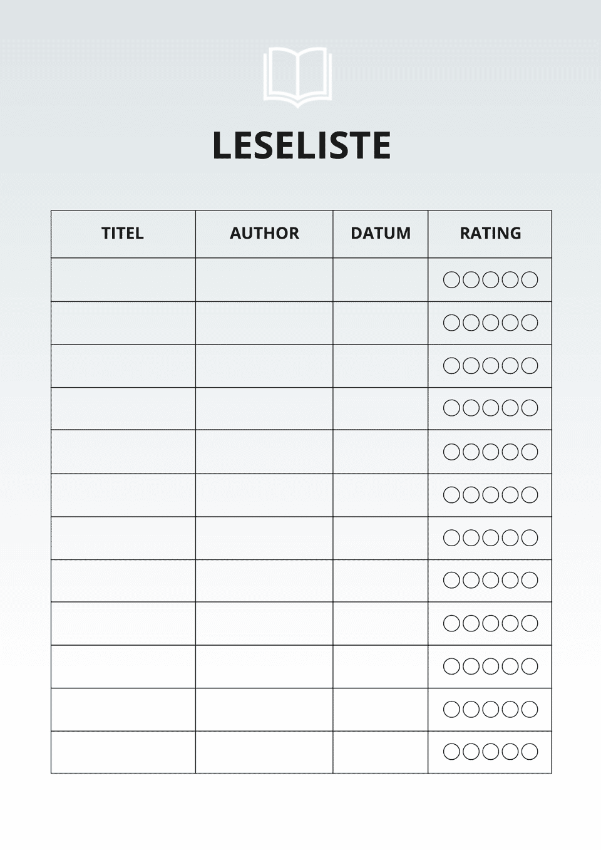Mark third rating circle in second row
This screenshot has height=850, width=601.
click(490, 323)
